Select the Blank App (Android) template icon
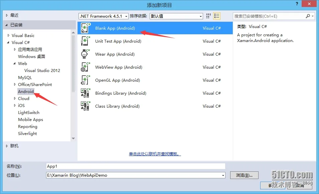Viewport: 319px width, 194px height. pyautogui.click(x=85, y=28)
